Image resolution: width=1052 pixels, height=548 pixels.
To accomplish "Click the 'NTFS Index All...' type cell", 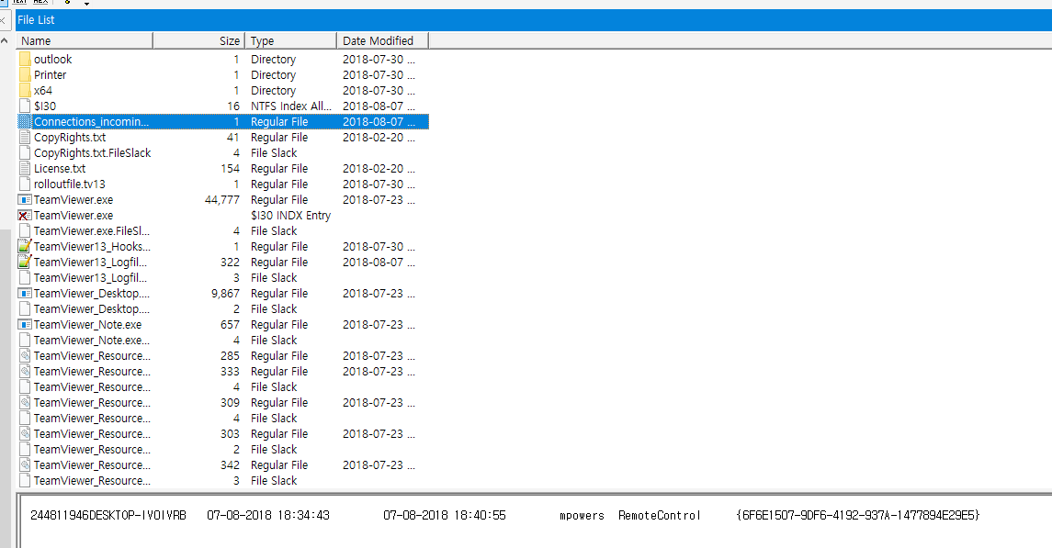I will tap(291, 106).
